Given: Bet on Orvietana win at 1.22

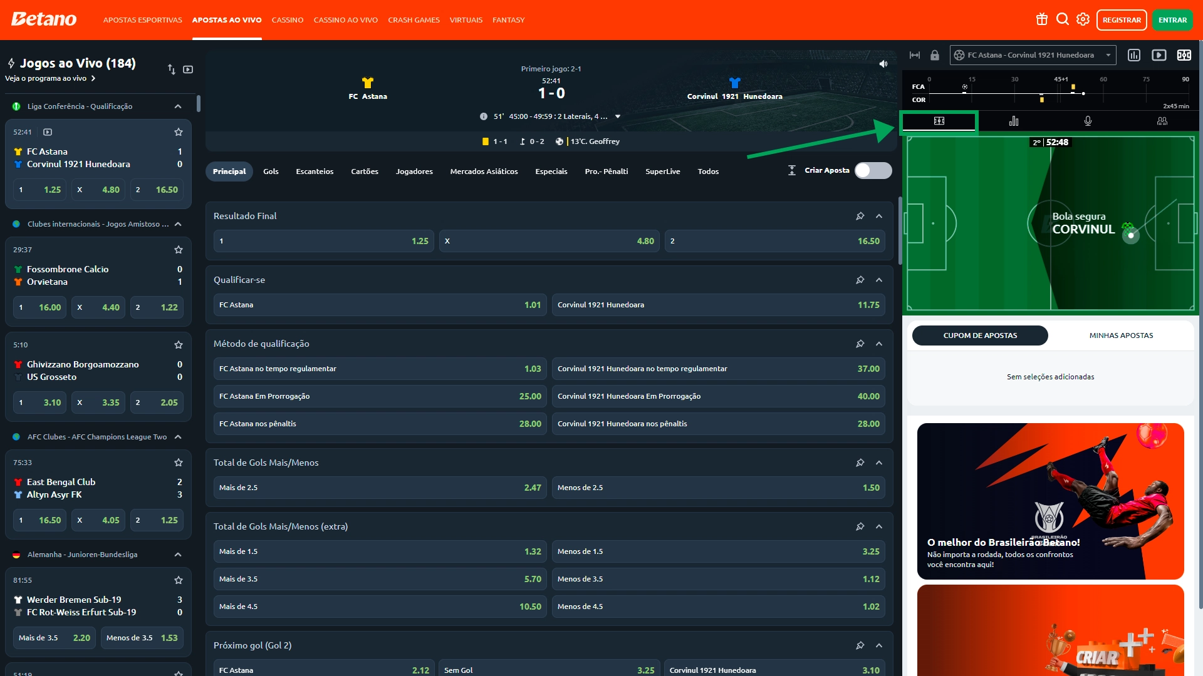Looking at the screenshot, I should click(x=157, y=307).
